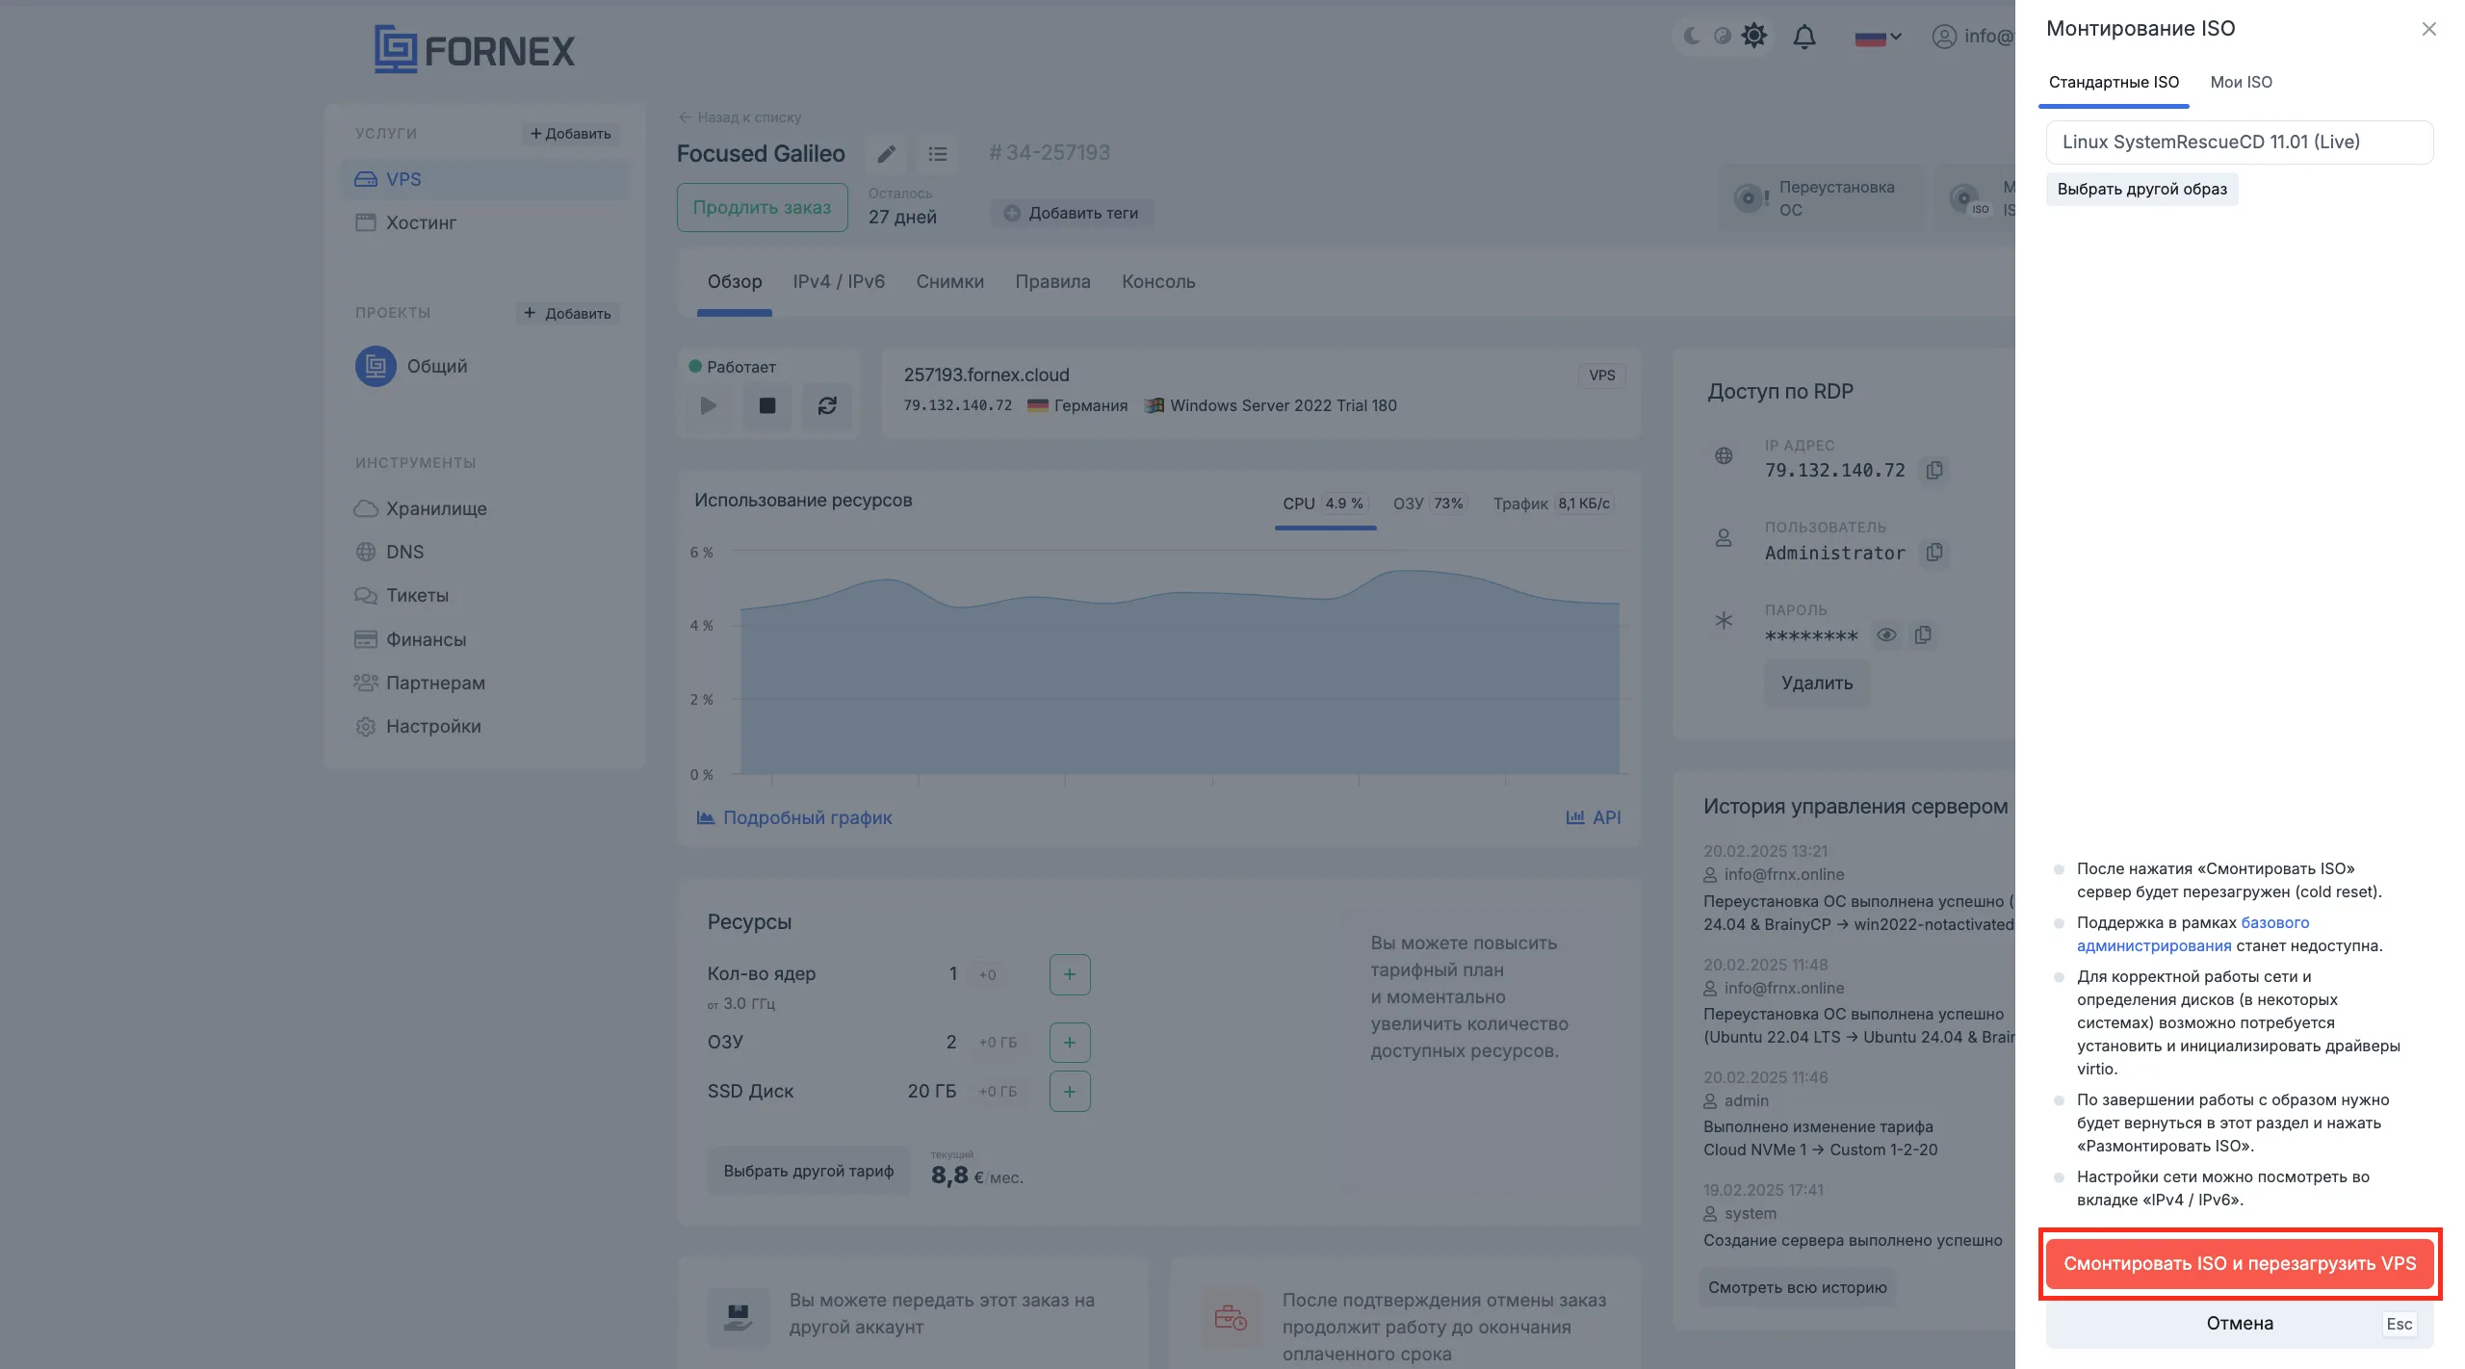Click VPS badge near hostname

click(x=1601, y=376)
